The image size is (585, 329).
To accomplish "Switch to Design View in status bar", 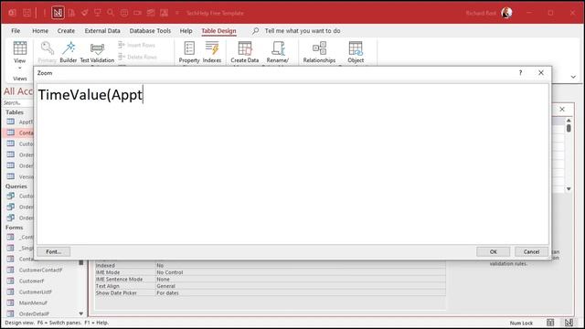I will [569, 323].
